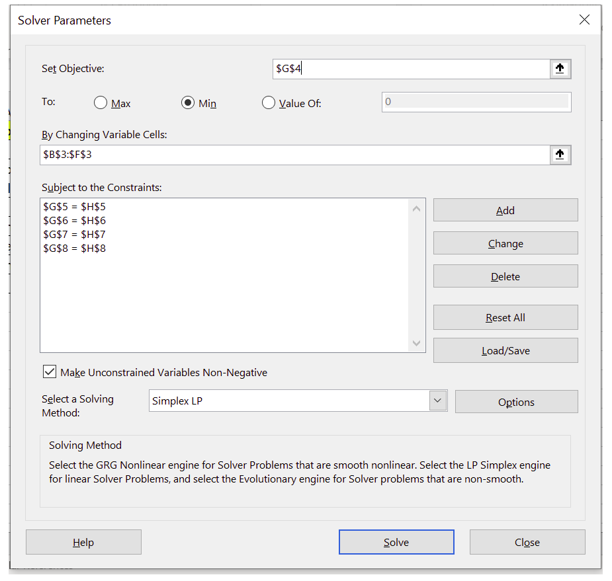The height and width of the screenshot is (581, 612).
Task: Hit the Delete constraint button
Action: tap(505, 276)
